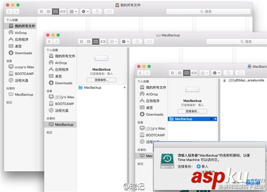Go forward in middle MacBackup window
The image size is (267, 192).
[56, 41]
